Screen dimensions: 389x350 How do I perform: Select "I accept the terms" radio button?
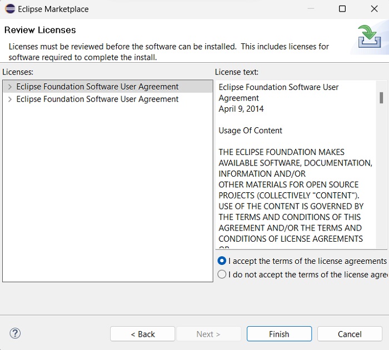pyautogui.click(x=222, y=261)
